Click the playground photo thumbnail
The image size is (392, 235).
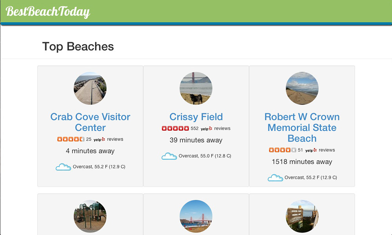(x=90, y=216)
